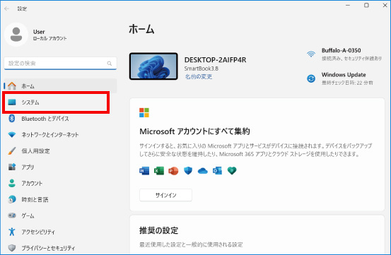This screenshot has width=391, height=255.
Task: Click the Home house icon in sidebar
Action: [x=12, y=86]
